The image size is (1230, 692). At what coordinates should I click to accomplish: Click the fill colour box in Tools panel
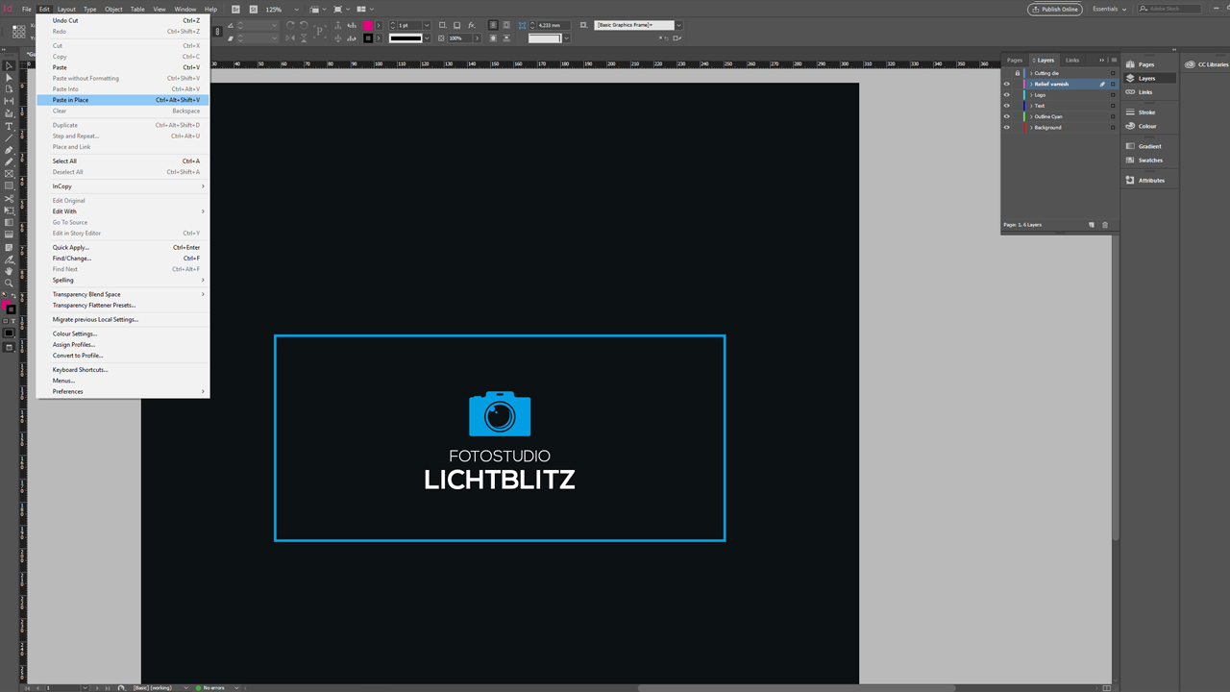[8, 306]
